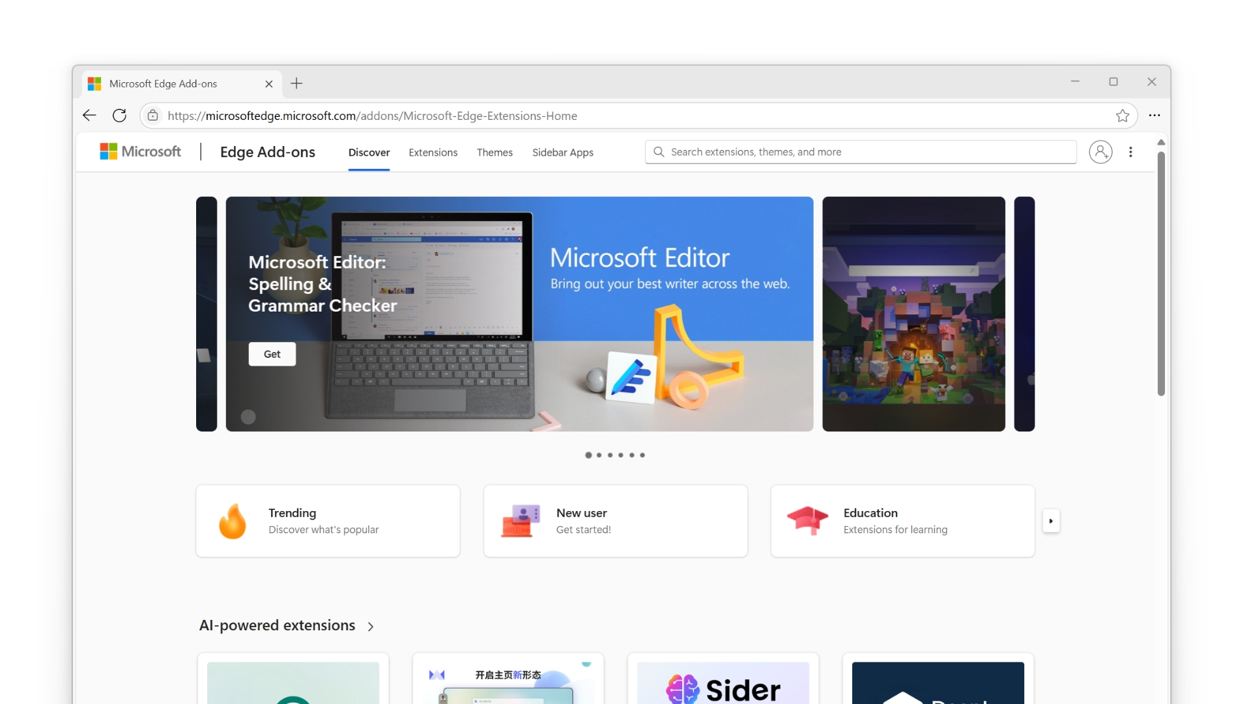Click the round dot in the banner corner
Image resolution: width=1251 pixels, height=704 pixels.
[248, 417]
